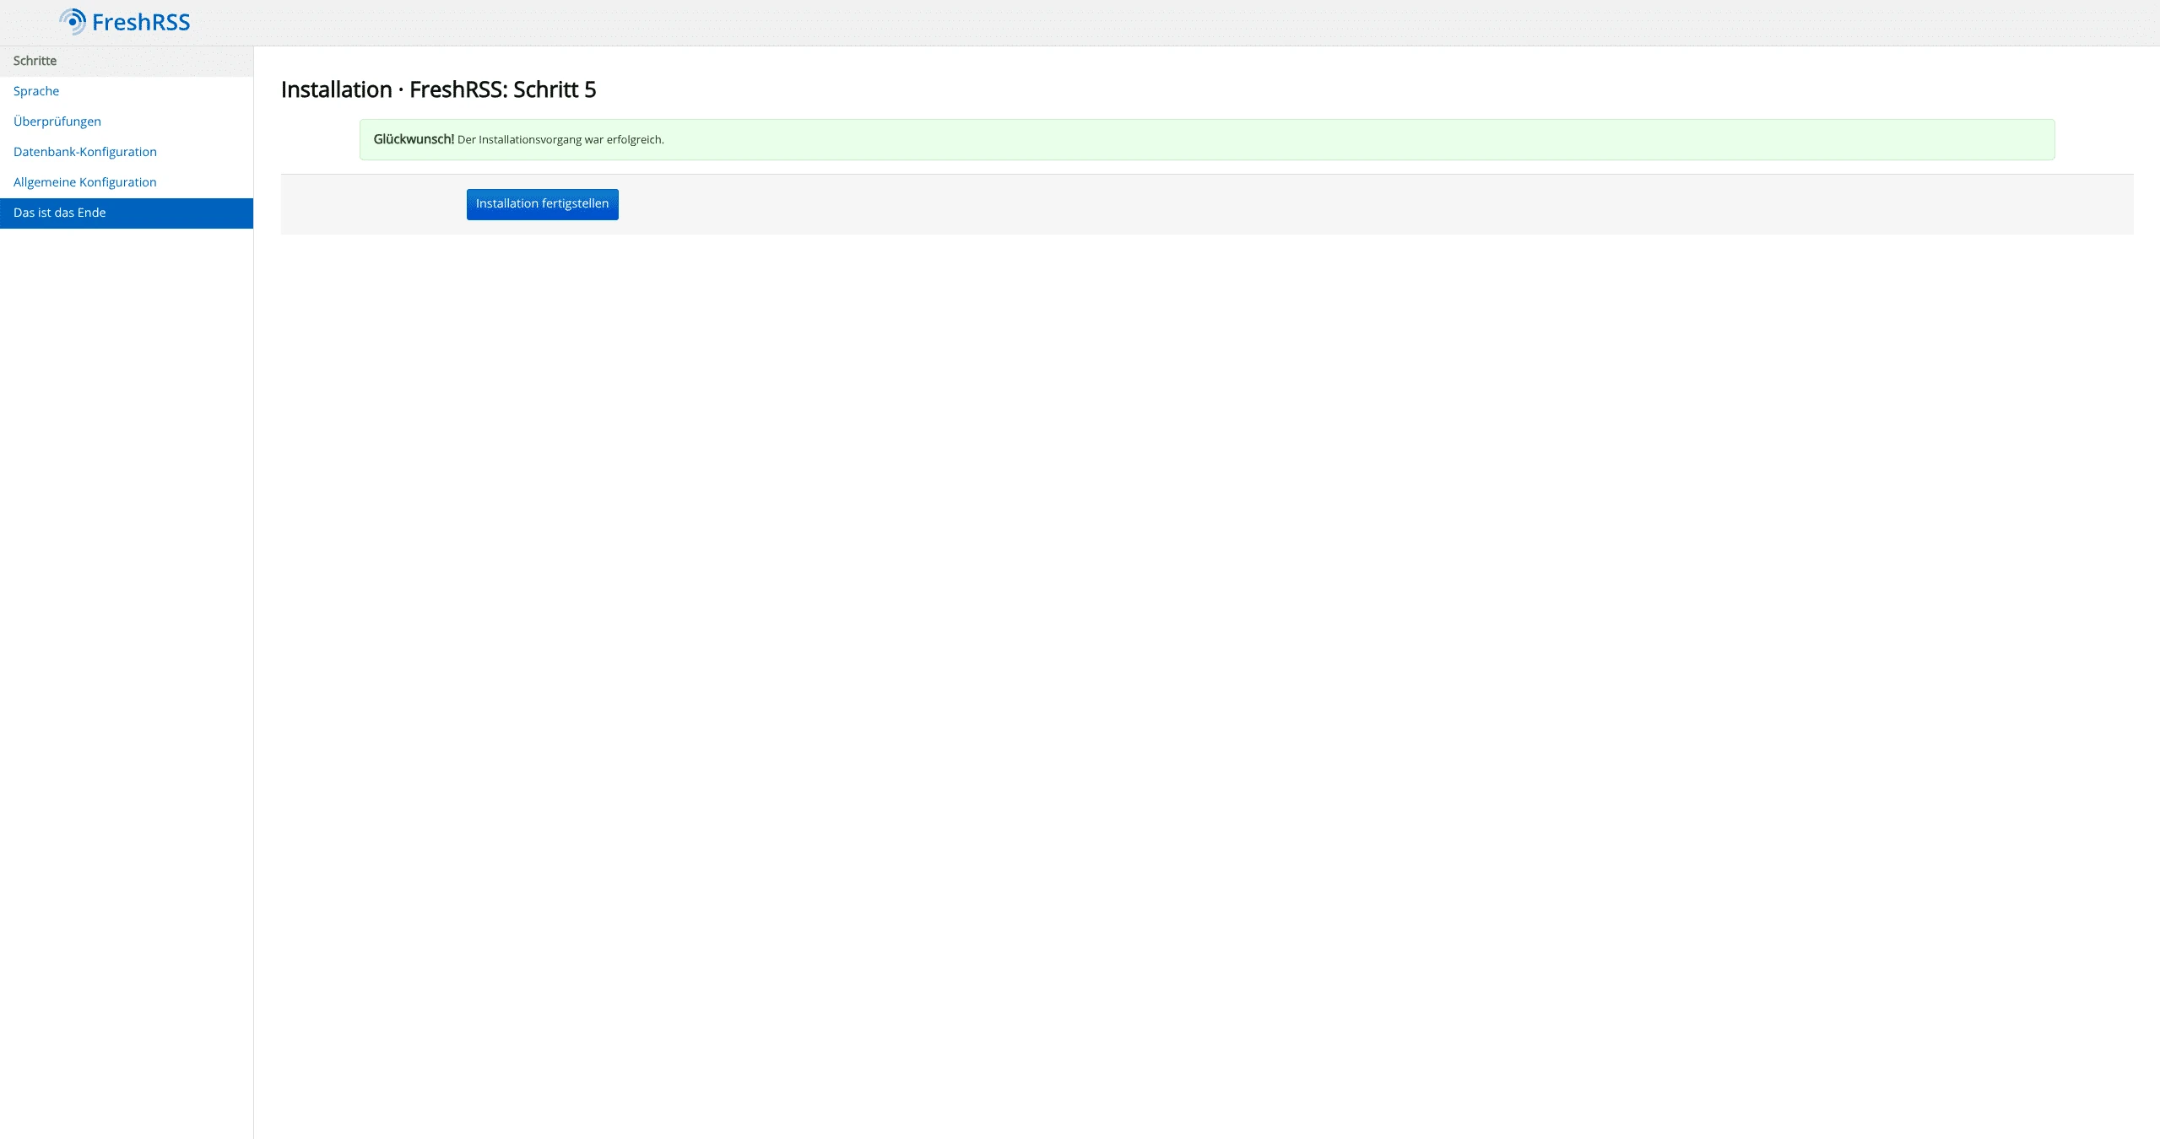
Task: Click the Schritte sidebar header
Action: tap(127, 61)
